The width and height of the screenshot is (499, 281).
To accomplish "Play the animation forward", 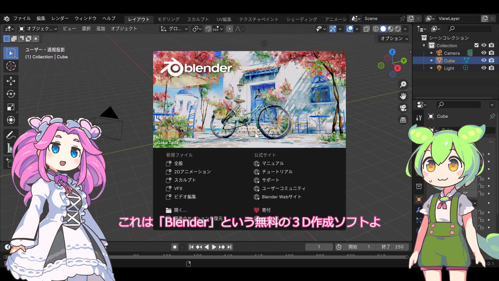I will point(214,247).
